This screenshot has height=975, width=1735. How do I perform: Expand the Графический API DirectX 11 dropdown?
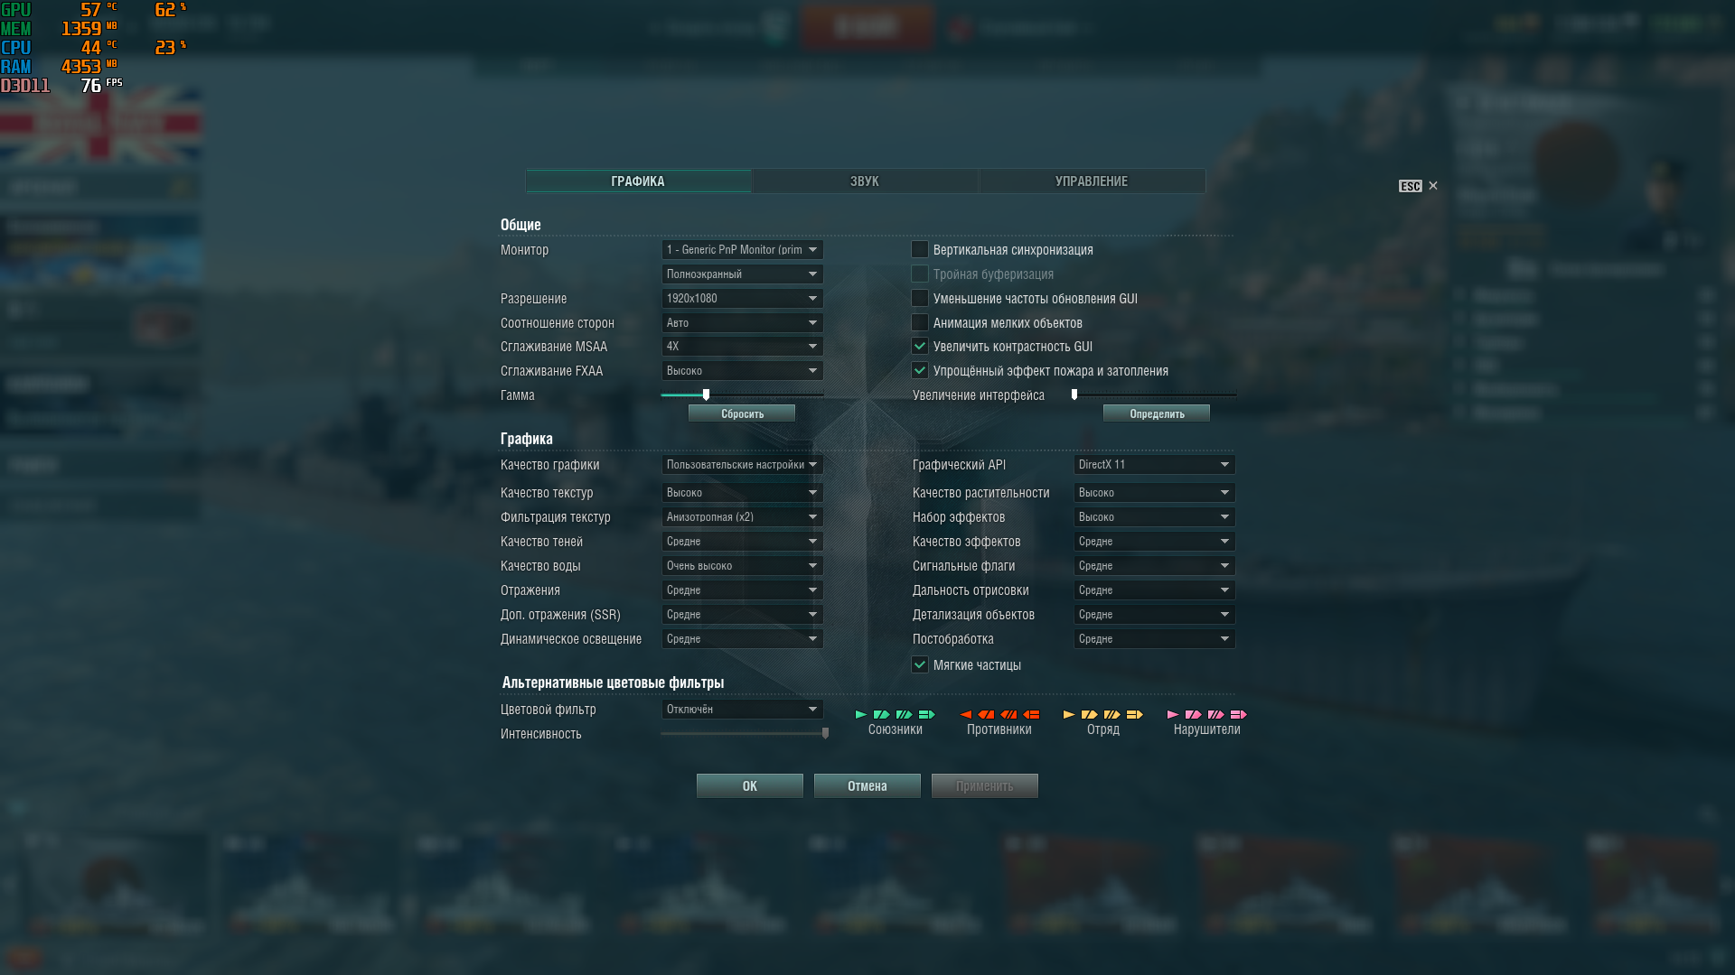pos(1154,464)
